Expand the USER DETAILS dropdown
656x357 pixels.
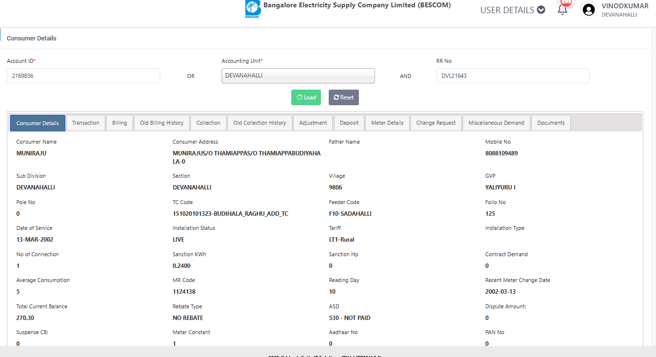click(512, 10)
